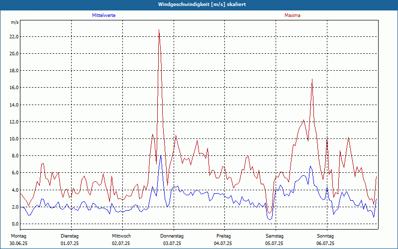Click the 'Mittwoch' day label
398x249 pixels.
click(121, 236)
